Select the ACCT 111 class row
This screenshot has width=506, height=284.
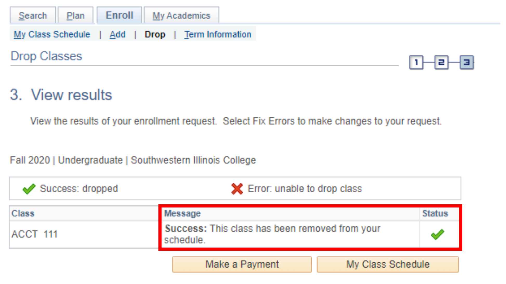tap(34, 234)
